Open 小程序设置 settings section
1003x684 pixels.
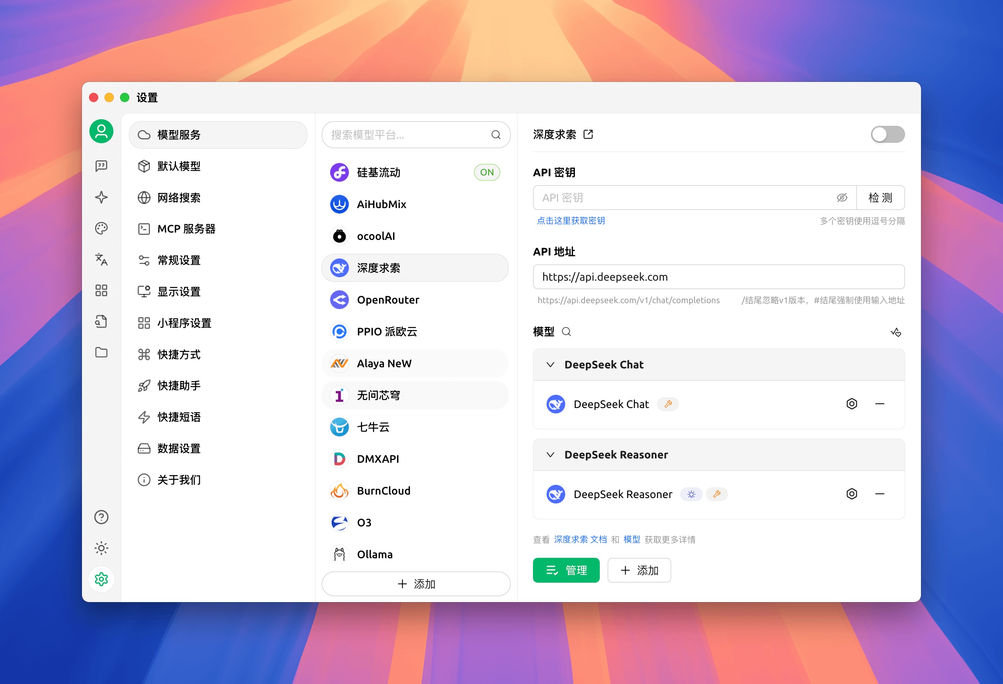pyautogui.click(x=218, y=323)
